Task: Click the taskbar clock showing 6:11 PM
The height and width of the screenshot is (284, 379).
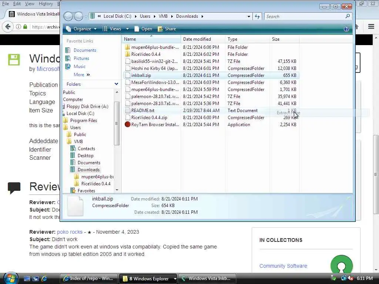Action: 365,278
